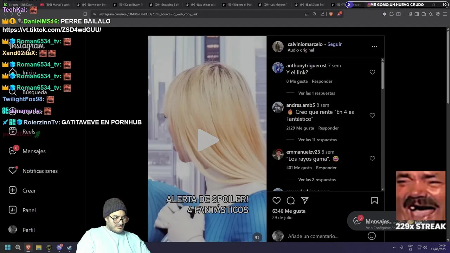
Task: Click the browser address bar with the instagram.com URL
Action: [x=197, y=14]
